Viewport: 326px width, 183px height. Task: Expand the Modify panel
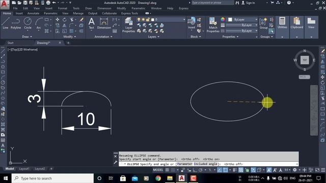[70, 37]
